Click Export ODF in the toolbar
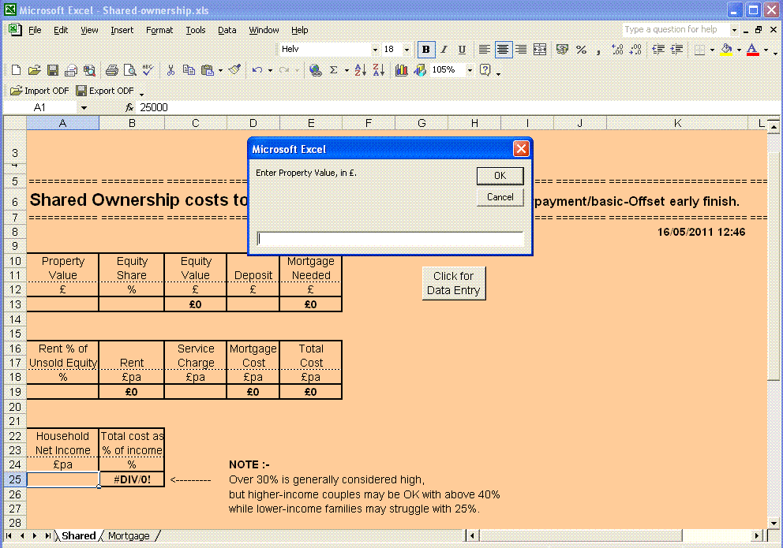The width and height of the screenshot is (783, 548). 105,91
